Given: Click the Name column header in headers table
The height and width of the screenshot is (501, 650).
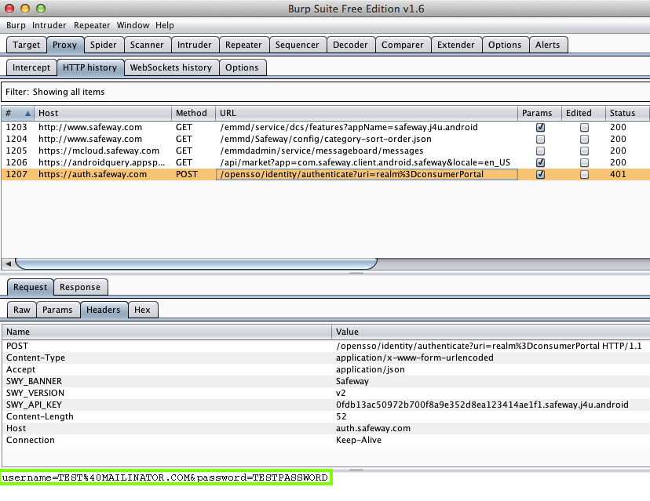Looking at the screenshot, I should (x=166, y=332).
